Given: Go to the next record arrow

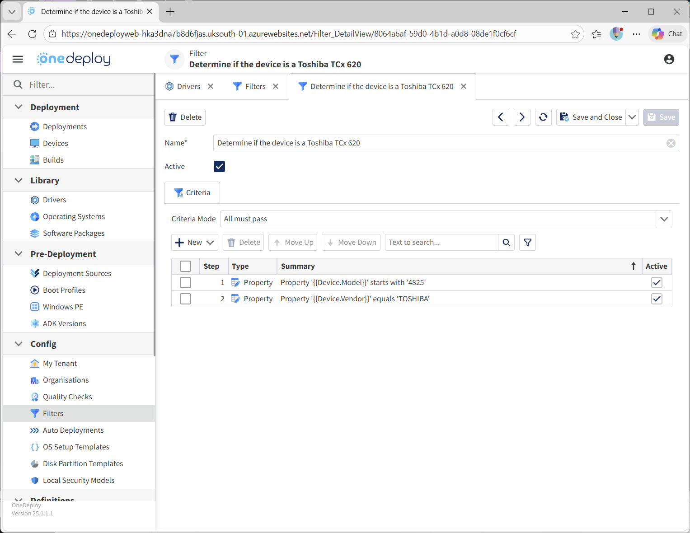Looking at the screenshot, I should [522, 117].
